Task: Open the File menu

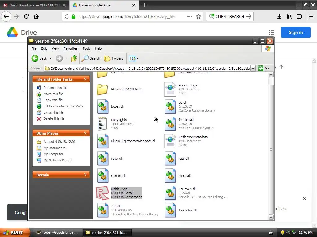Action: (x=34, y=48)
